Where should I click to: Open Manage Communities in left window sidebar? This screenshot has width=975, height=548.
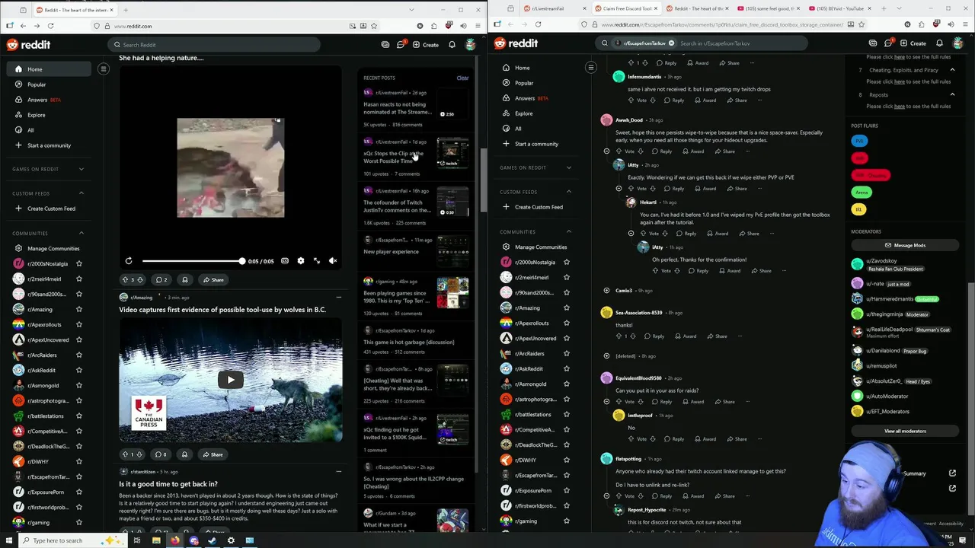coord(53,248)
